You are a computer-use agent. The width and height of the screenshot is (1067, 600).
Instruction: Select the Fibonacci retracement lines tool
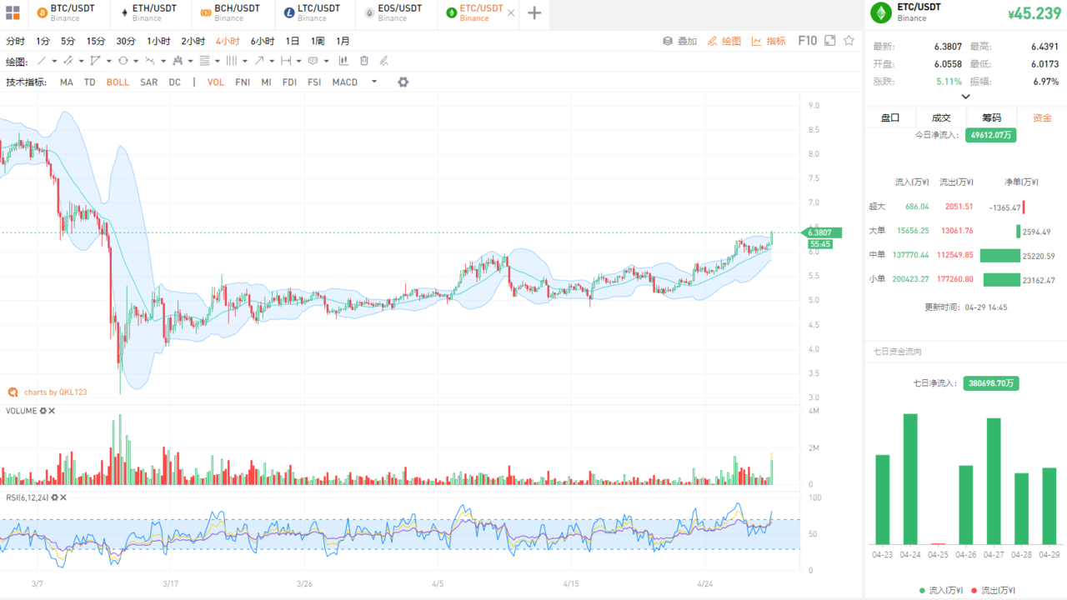click(204, 61)
